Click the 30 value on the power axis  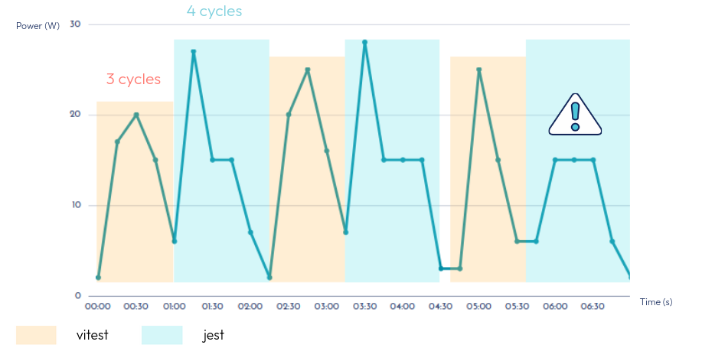point(75,24)
